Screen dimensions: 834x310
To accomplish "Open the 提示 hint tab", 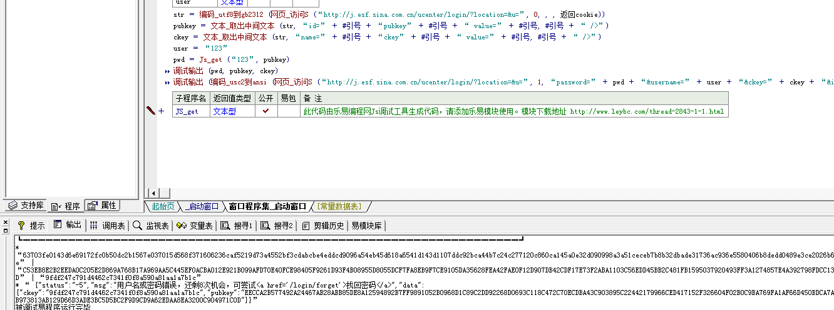I will (x=31, y=226).
